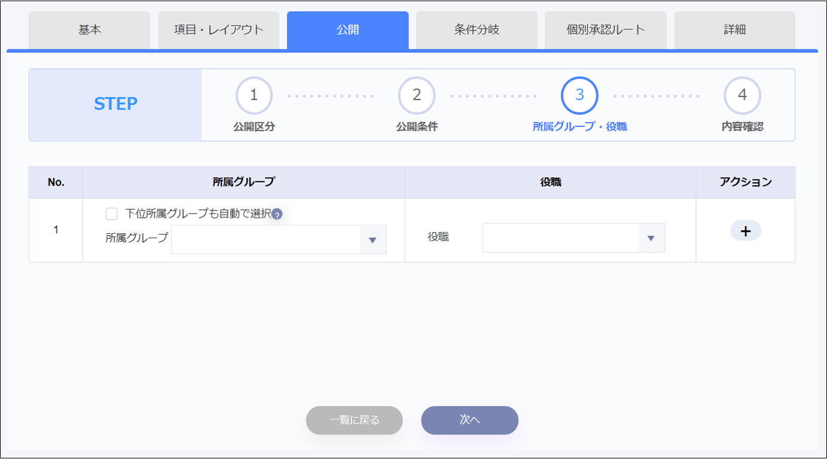Image resolution: width=827 pixels, height=459 pixels.
Task: Open the 個別承認ルート tab
Action: [x=606, y=30]
